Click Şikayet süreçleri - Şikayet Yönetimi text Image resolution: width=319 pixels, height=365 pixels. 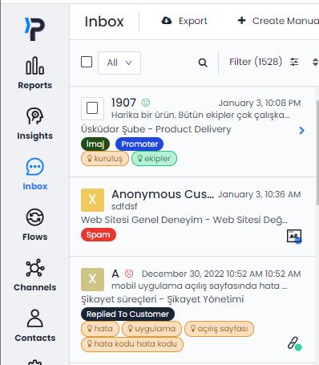[163, 299]
